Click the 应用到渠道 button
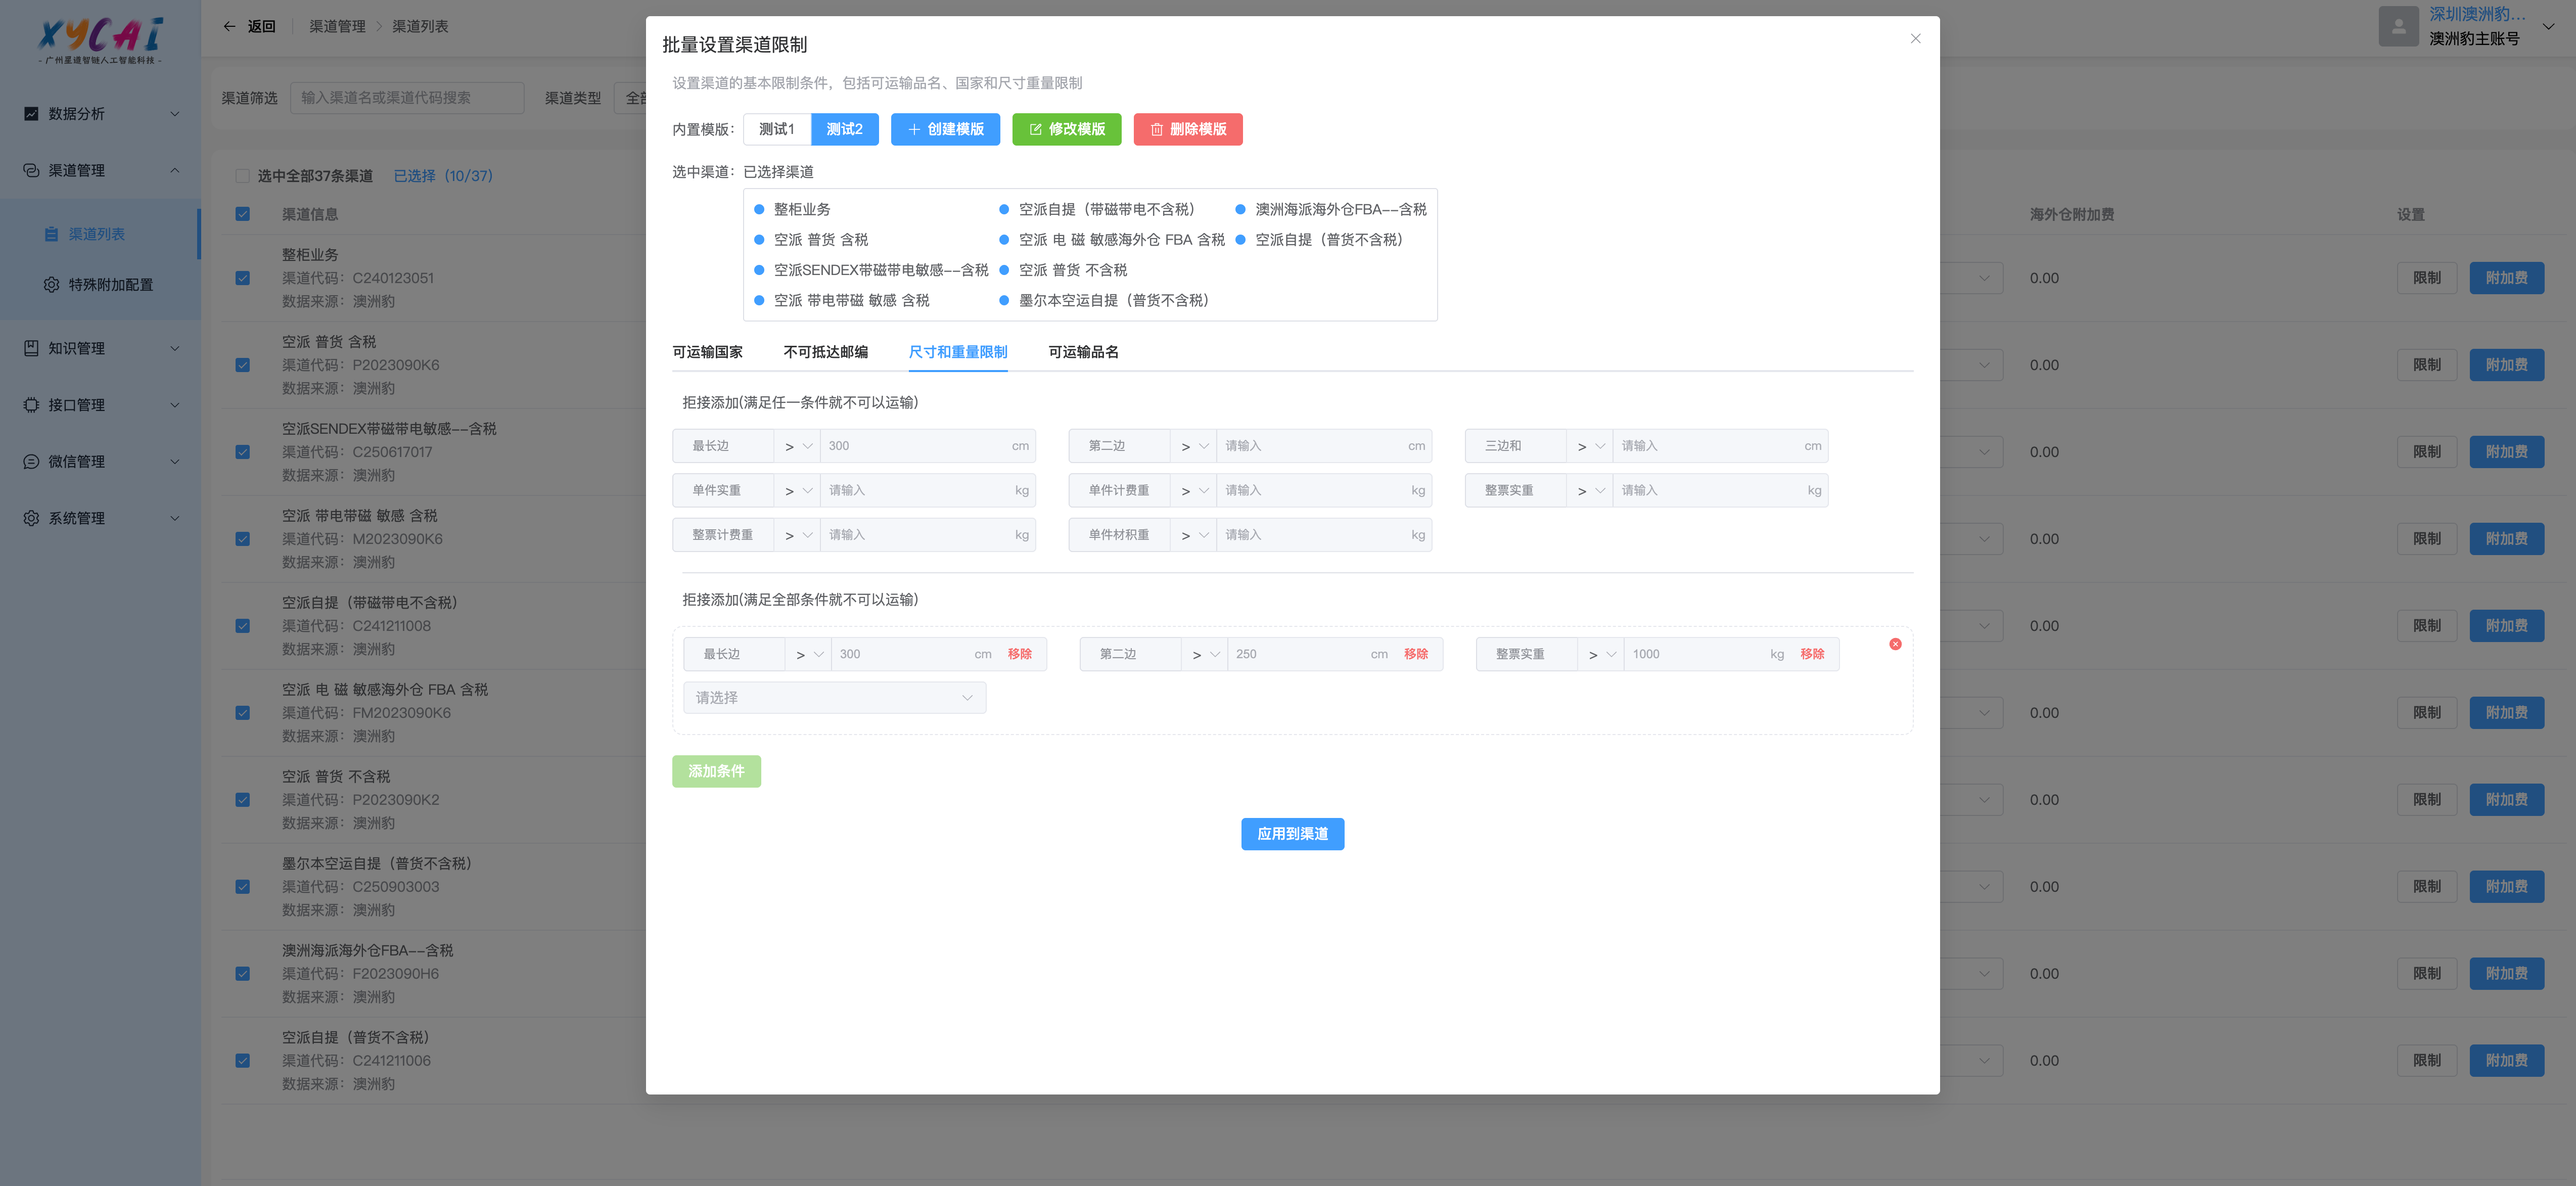The image size is (2576, 1186). (x=1292, y=834)
